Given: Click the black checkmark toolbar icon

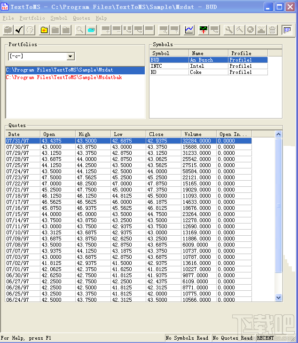Looking at the screenshot, I should coord(19,30).
